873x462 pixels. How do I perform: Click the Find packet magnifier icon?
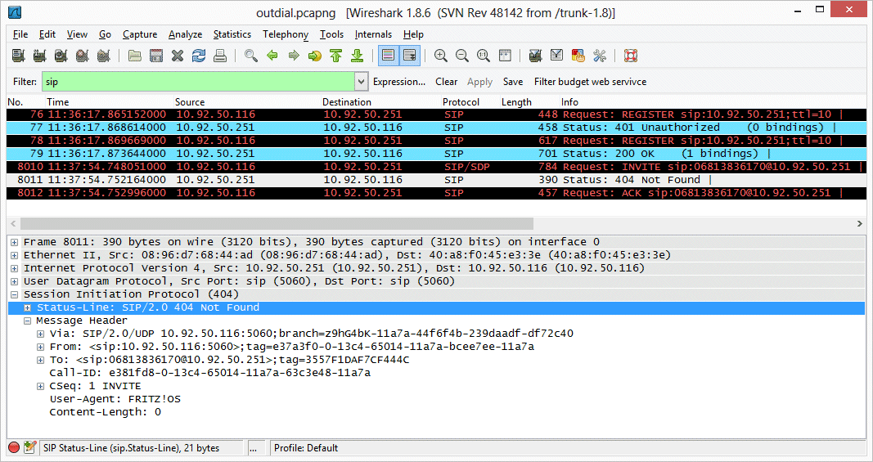251,56
